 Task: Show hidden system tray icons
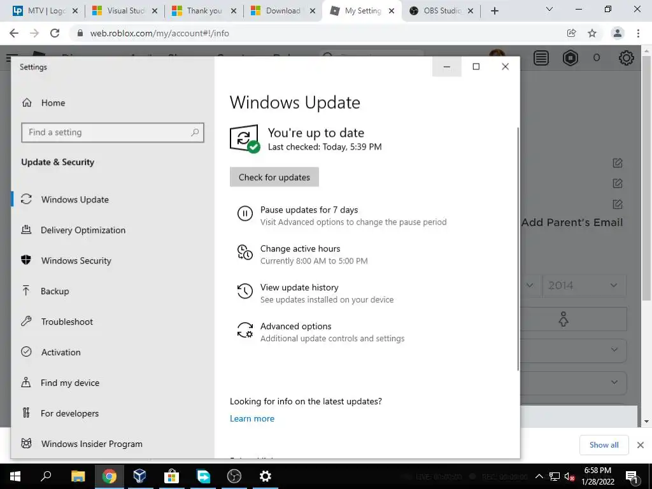click(539, 476)
